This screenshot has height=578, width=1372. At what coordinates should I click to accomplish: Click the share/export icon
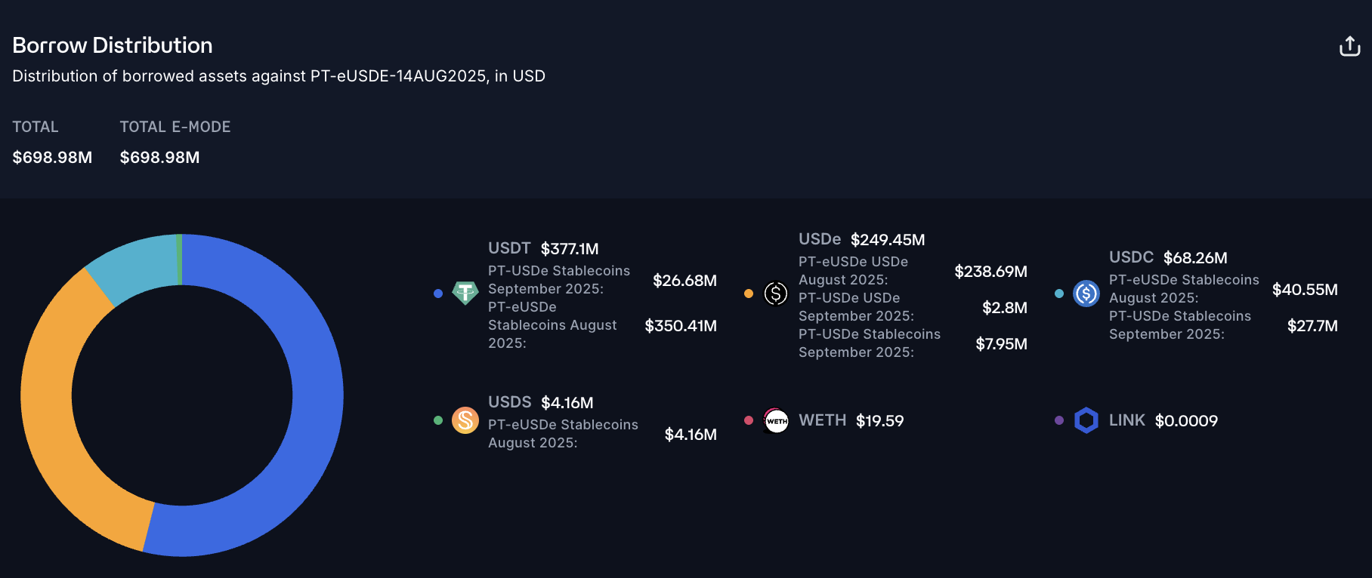point(1349,47)
